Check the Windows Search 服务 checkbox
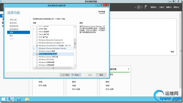 pos(37,51)
